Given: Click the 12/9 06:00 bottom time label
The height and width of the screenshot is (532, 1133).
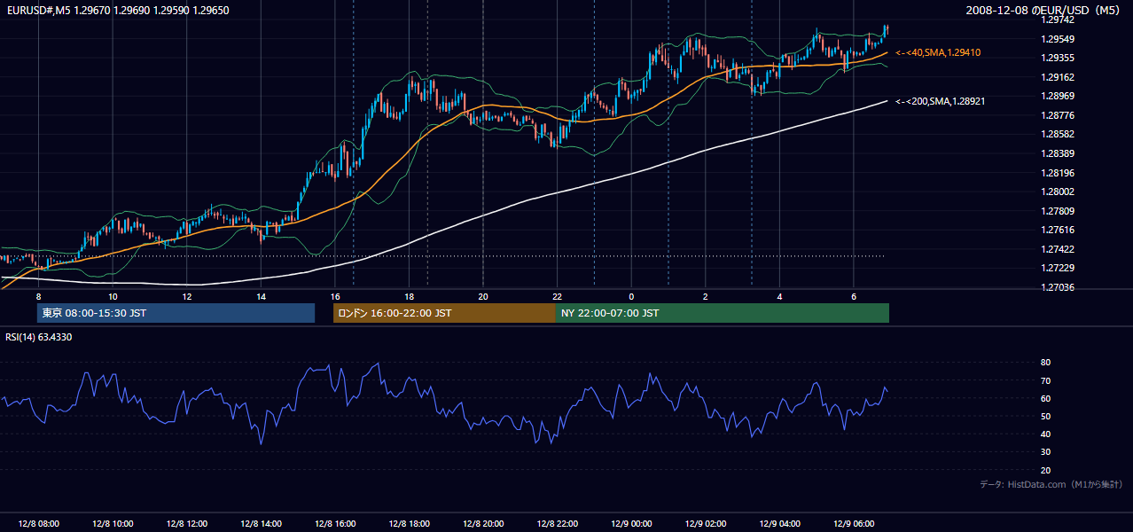Looking at the screenshot, I should pyautogui.click(x=854, y=524).
